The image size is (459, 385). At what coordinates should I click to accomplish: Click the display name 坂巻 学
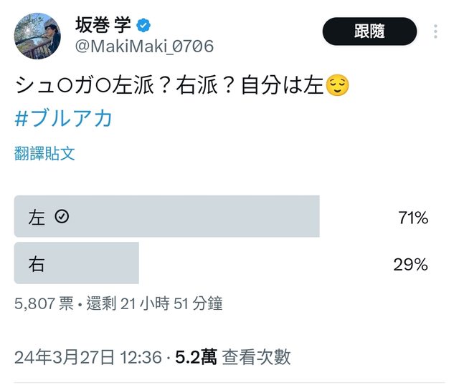click(x=103, y=26)
